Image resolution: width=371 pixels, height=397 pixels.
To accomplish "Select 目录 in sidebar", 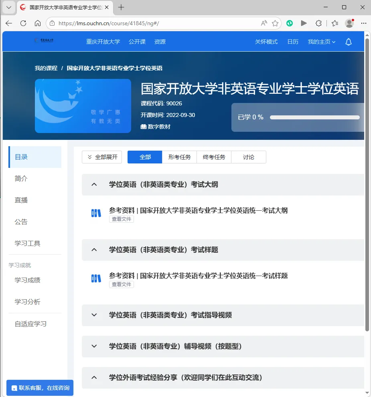I will pos(35,157).
